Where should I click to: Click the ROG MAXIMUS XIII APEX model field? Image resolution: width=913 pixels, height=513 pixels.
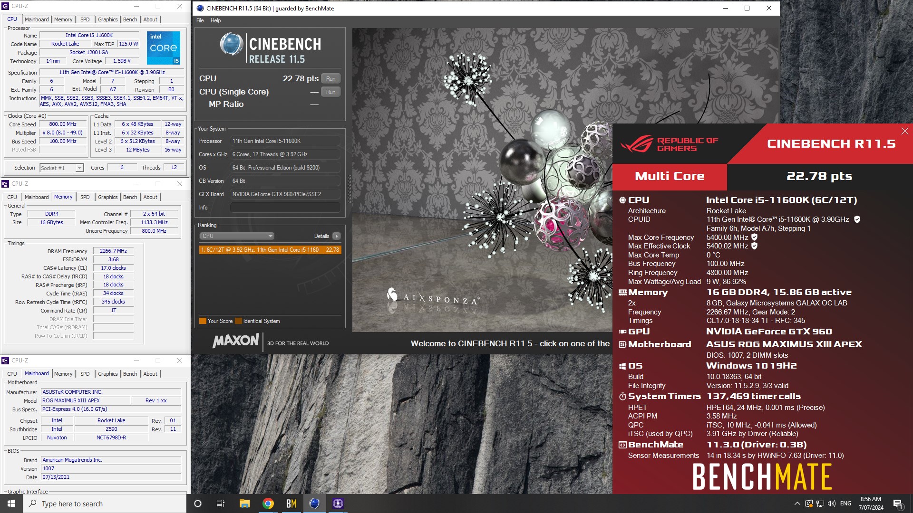85,400
